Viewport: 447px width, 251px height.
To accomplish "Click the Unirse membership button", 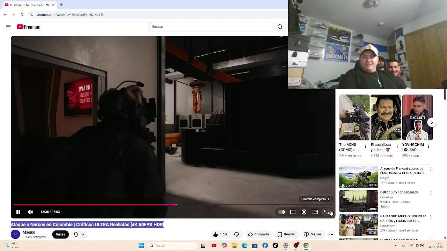I will [x=60, y=234].
